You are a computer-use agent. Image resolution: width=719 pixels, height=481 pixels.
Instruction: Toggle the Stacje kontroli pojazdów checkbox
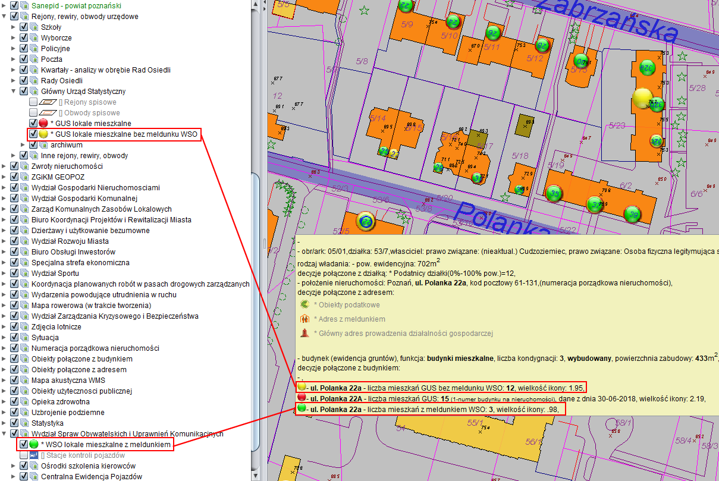click(24, 455)
